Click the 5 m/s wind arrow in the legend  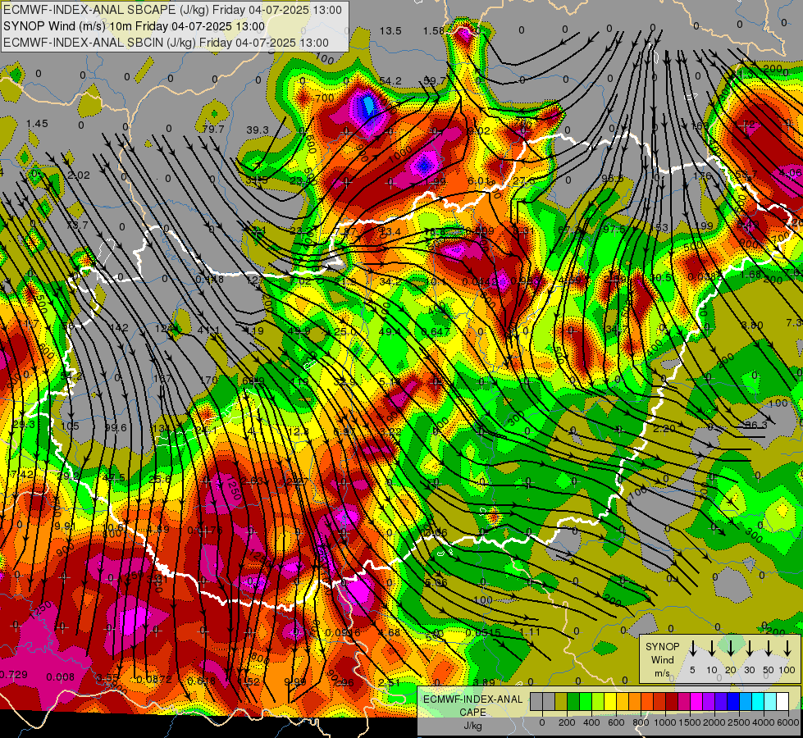692,648
